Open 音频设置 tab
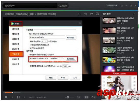The height and width of the screenshot is (101, 140). pos(16,44)
